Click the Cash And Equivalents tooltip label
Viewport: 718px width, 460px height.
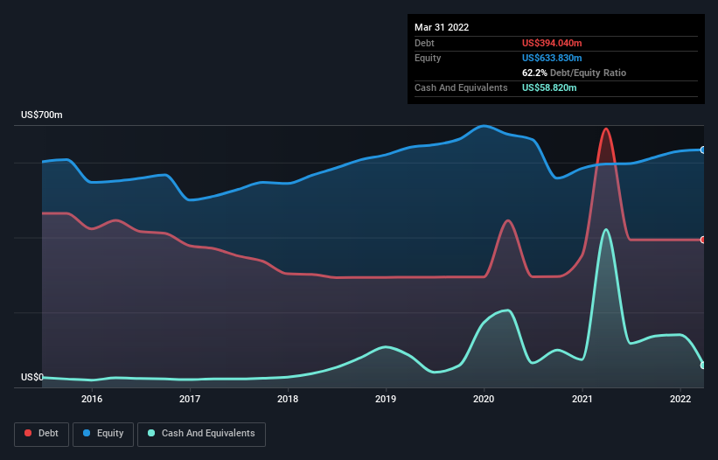click(x=461, y=87)
